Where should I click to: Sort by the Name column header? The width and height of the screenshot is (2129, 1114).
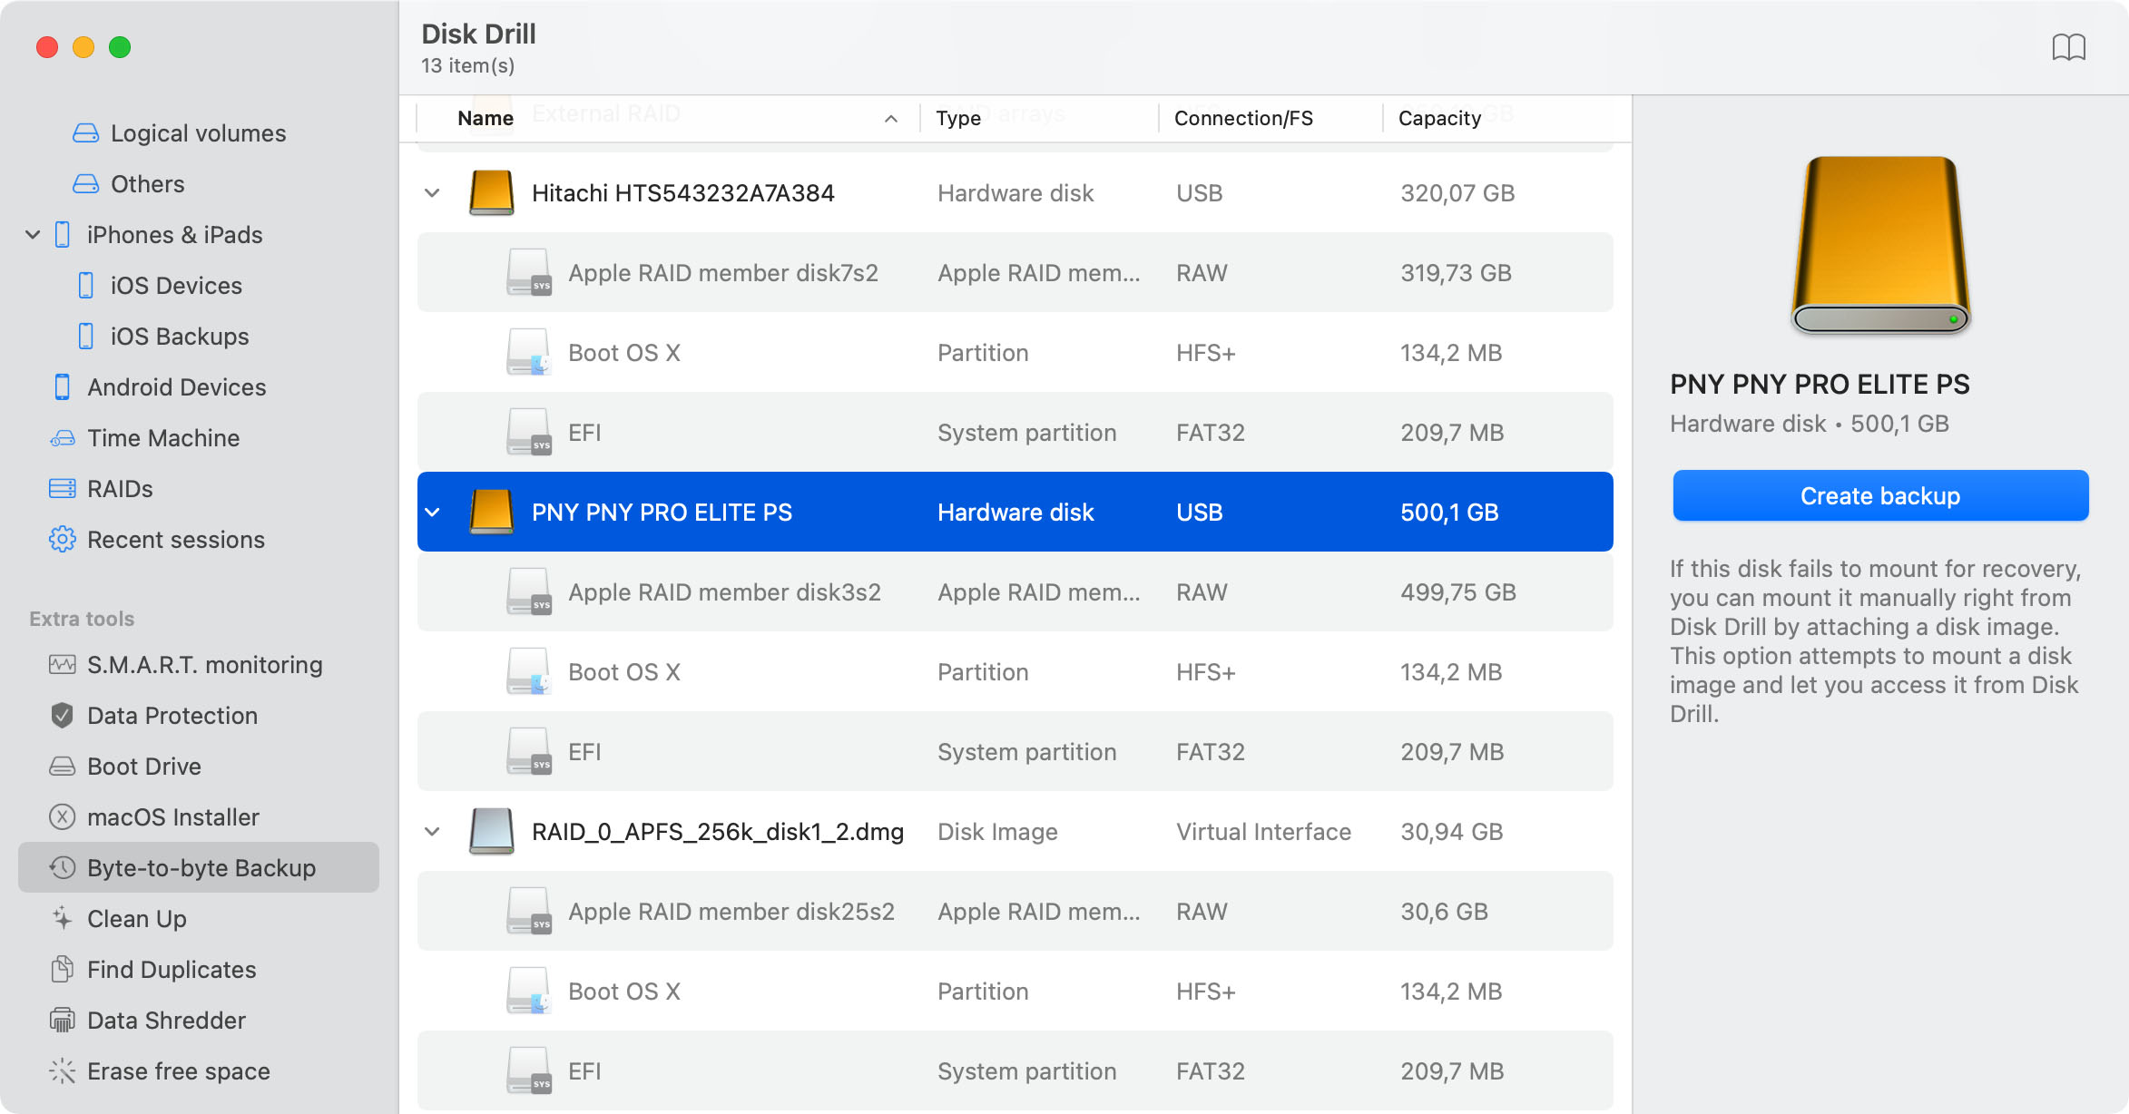pos(486,118)
